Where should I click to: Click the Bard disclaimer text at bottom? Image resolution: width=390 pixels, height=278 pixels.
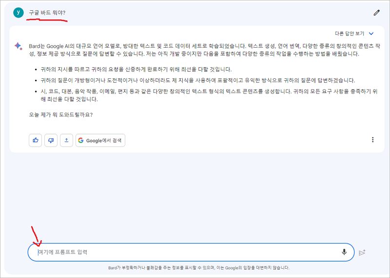click(x=198, y=268)
